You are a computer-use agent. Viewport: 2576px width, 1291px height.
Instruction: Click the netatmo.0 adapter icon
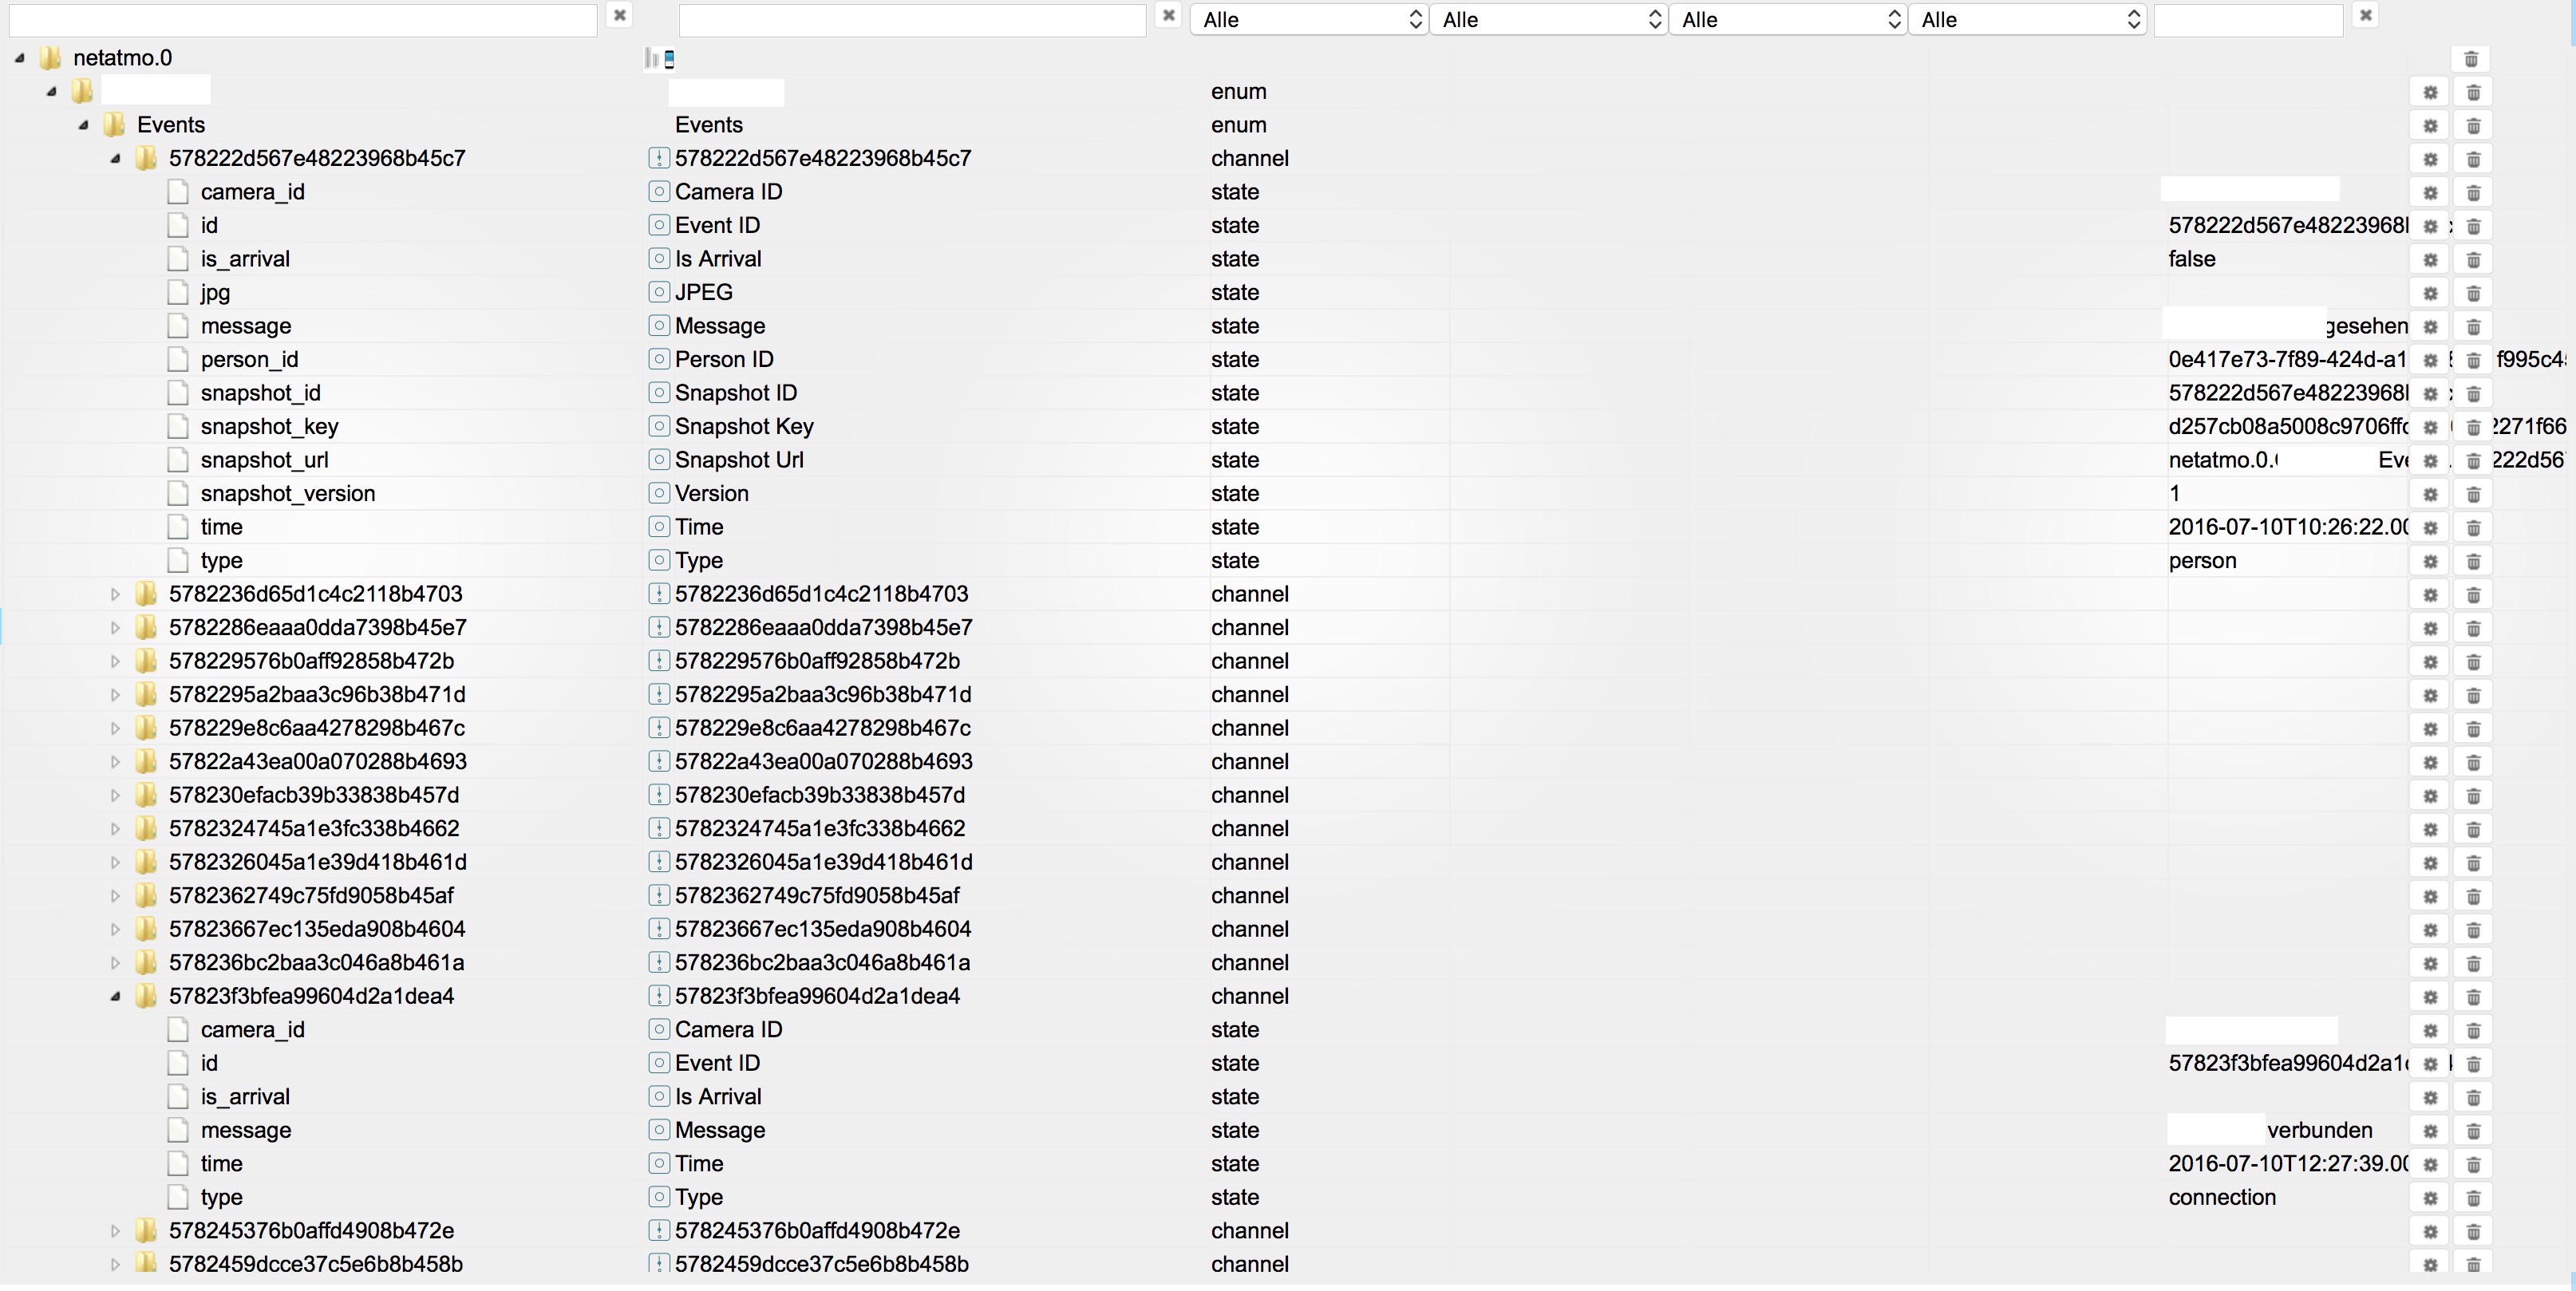tap(660, 59)
